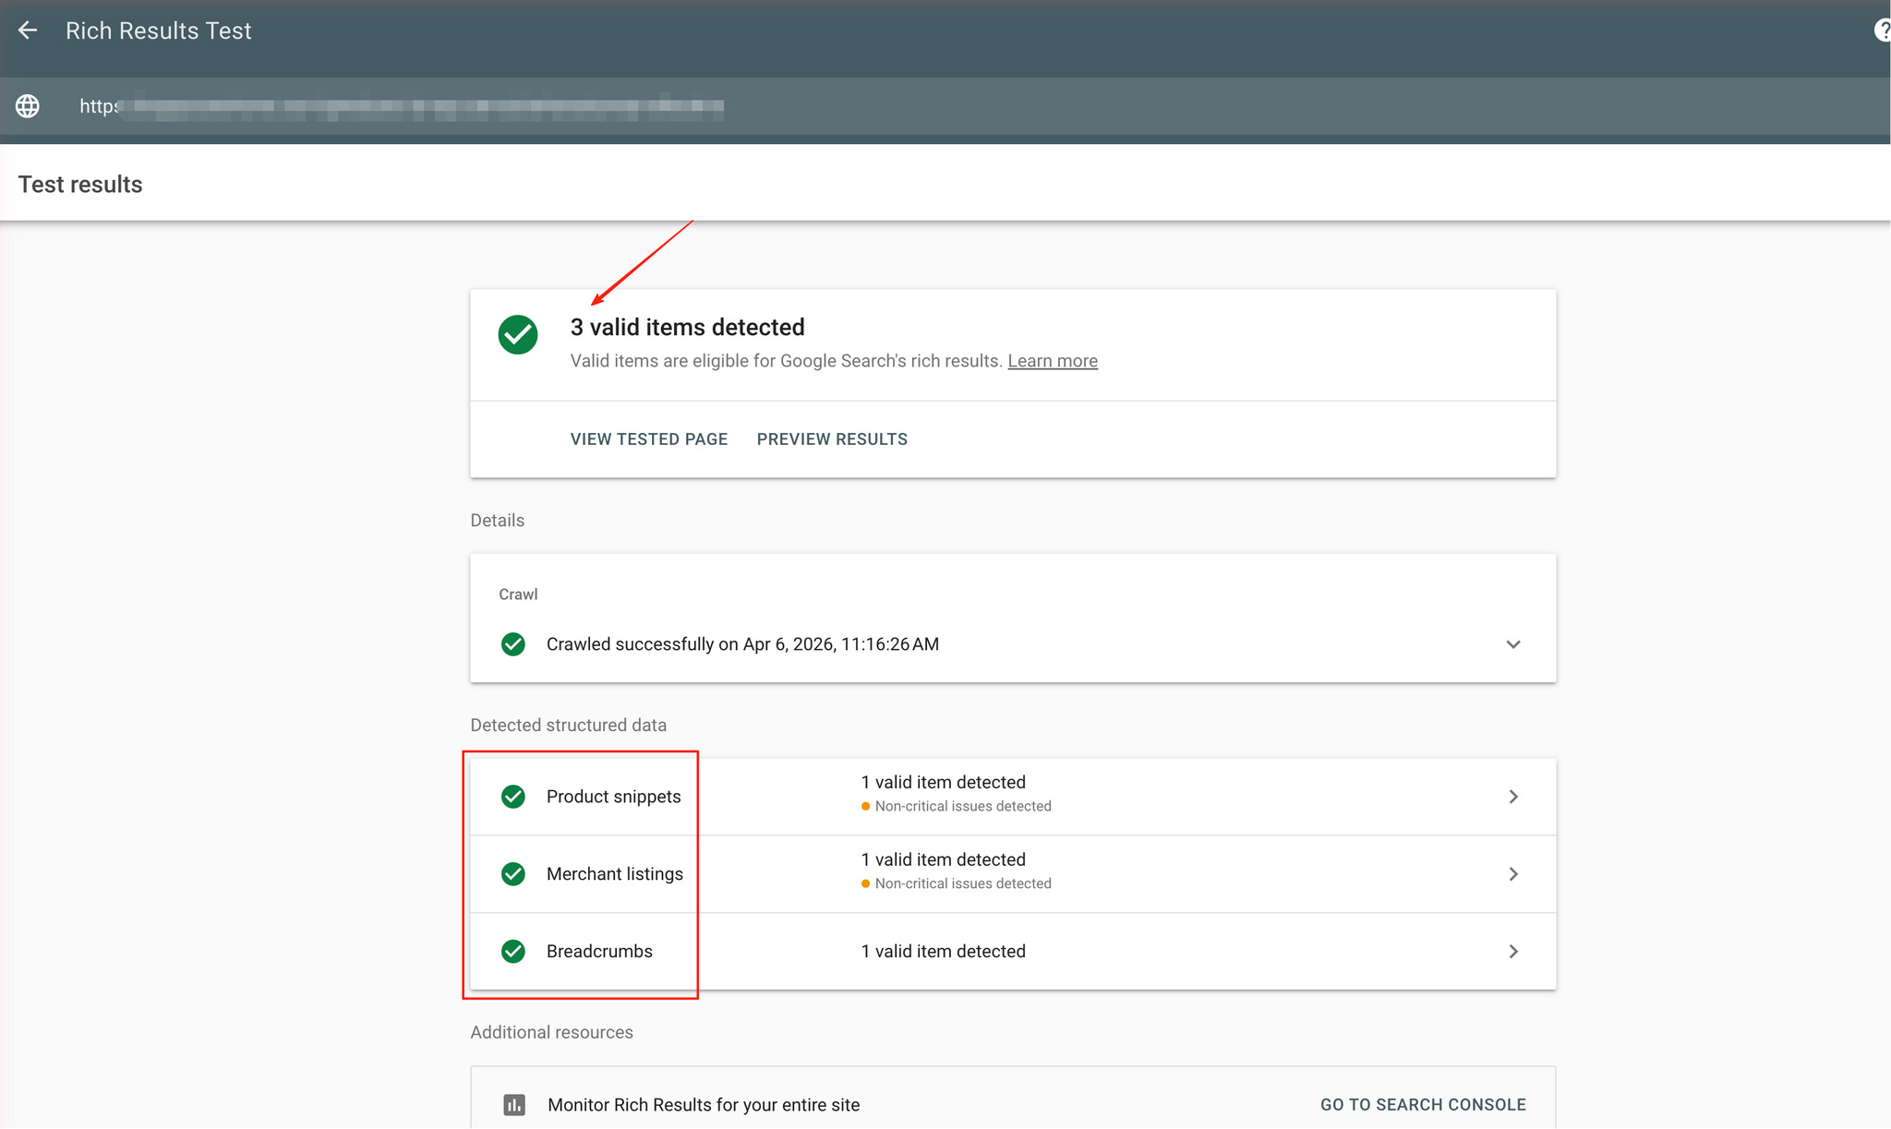The height and width of the screenshot is (1129, 1891).
Task: Click VIEW TESTED PAGE button
Action: click(x=649, y=439)
